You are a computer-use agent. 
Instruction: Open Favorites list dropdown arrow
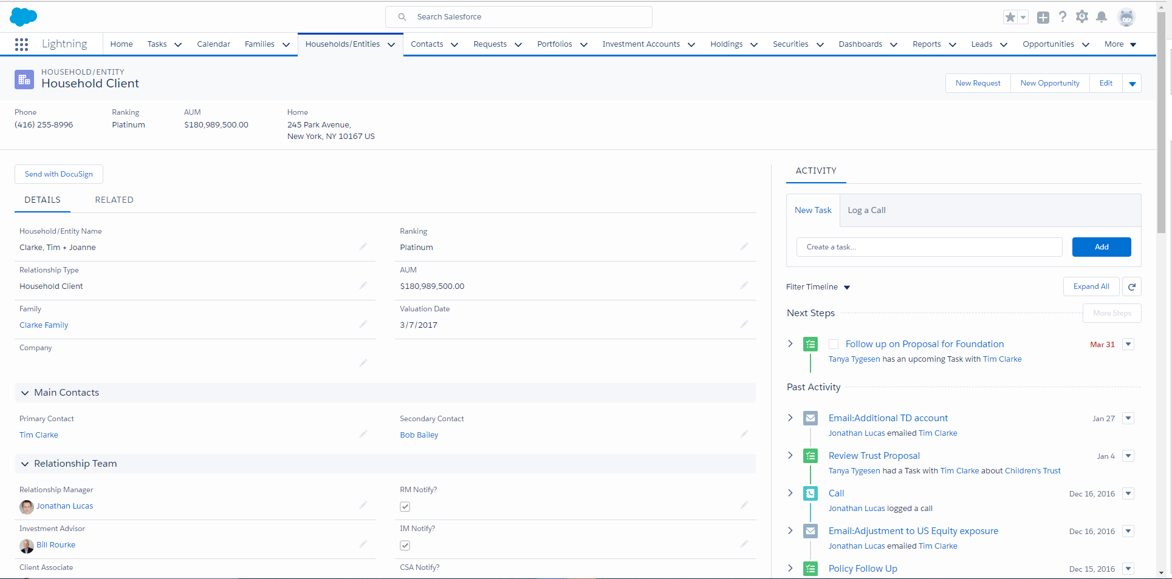coord(1023,17)
